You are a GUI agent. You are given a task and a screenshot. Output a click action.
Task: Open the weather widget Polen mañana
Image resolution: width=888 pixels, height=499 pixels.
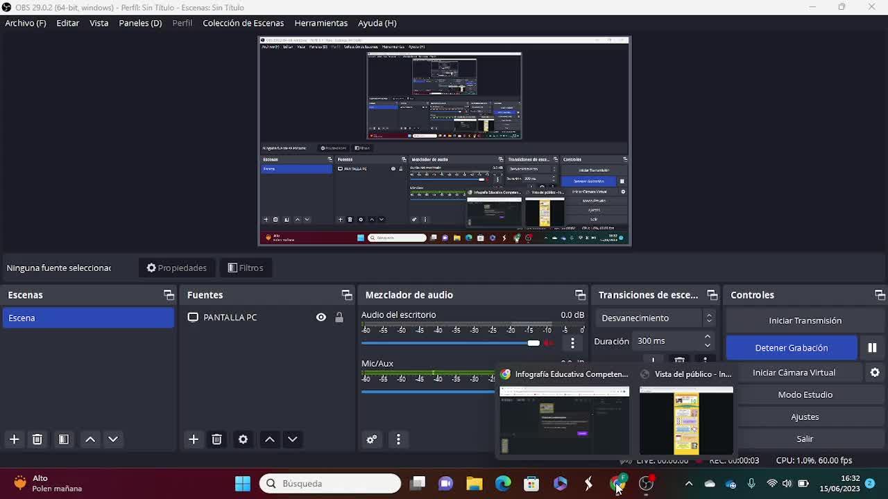pyautogui.click(x=47, y=483)
